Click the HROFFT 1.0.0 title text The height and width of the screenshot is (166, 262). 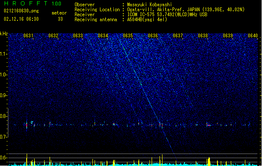tap(33, 3)
